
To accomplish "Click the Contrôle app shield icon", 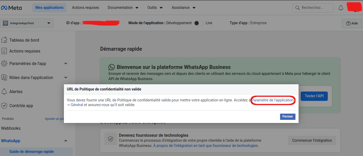I will tap(4, 106).
